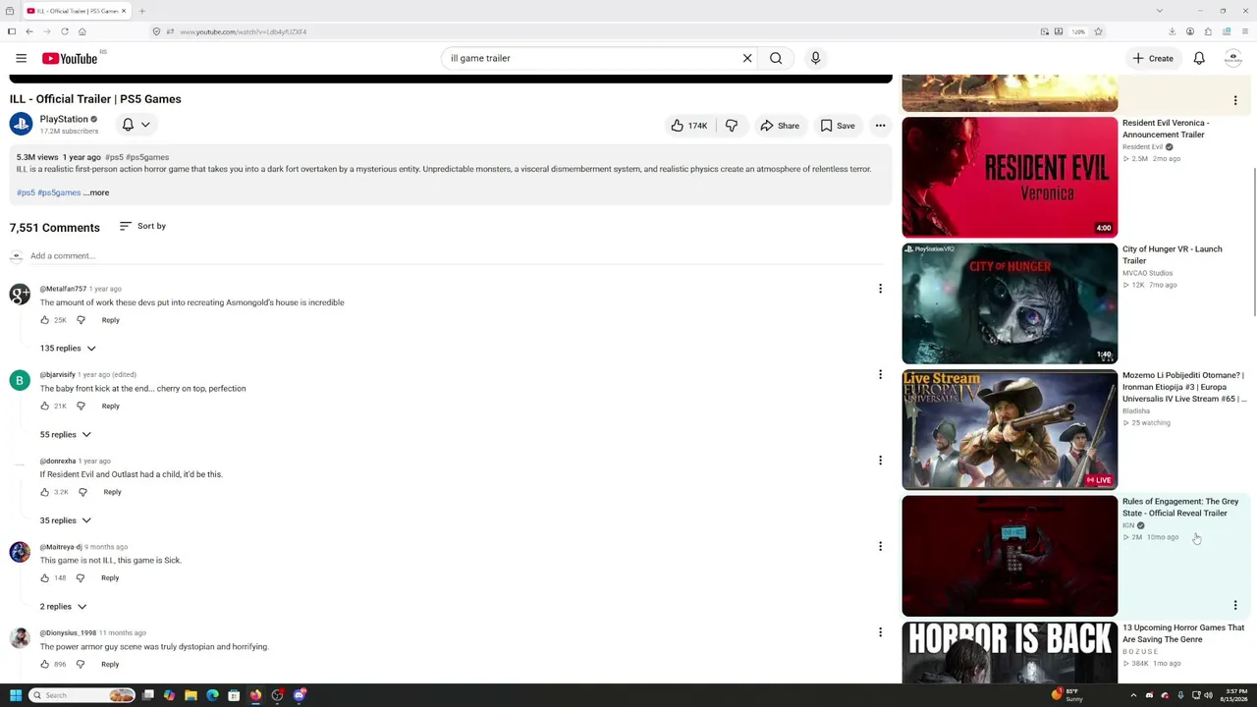This screenshot has height=707, width=1257.
Task: Open more actions menu beside Save
Action: (x=880, y=126)
